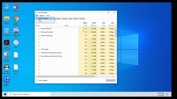This screenshot has width=177, height=99.
Task: Sort by the Network column header
Action: 110,24
